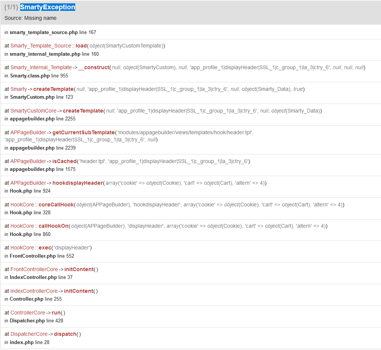Viewport: 381px width, 350px height.
Task: Click the IndexControllerCore class name
Action: 34,291
